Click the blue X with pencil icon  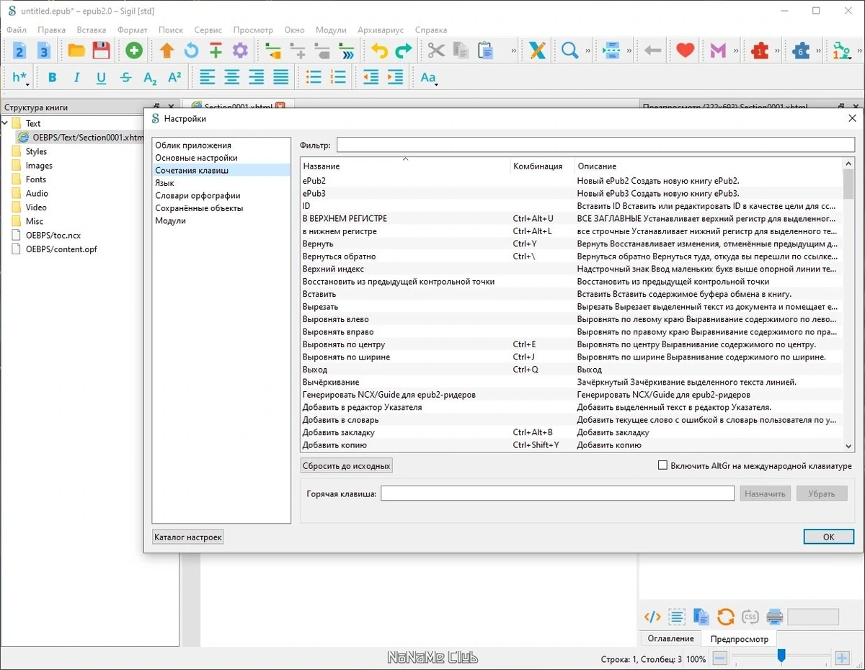coord(537,50)
